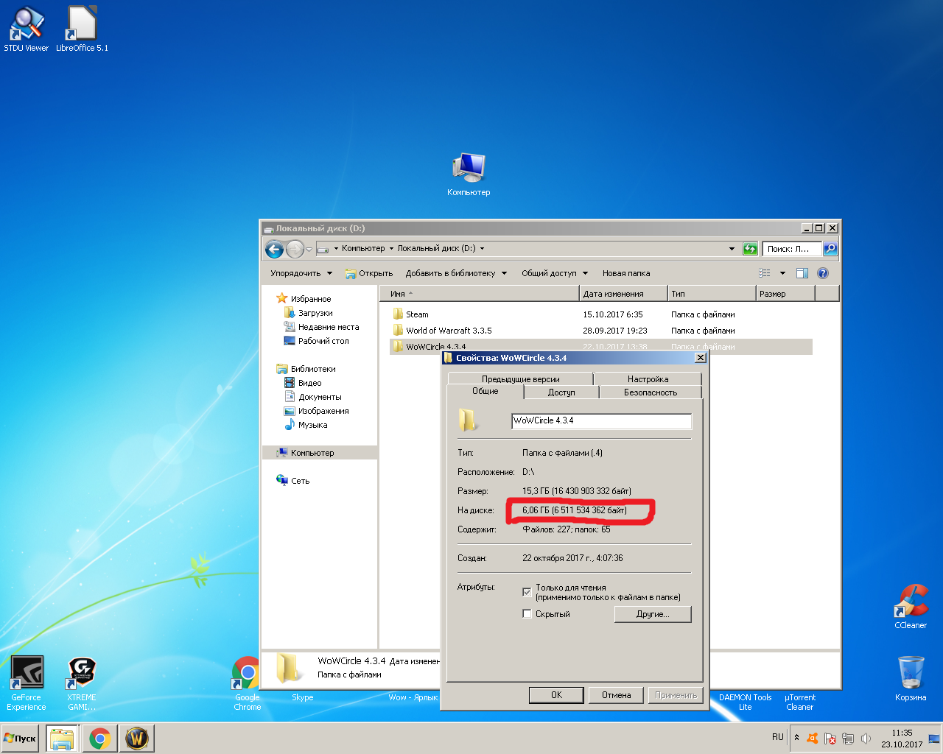943x754 pixels.
Task: Open World of Warcraft from the taskbar
Action: [x=137, y=738]
